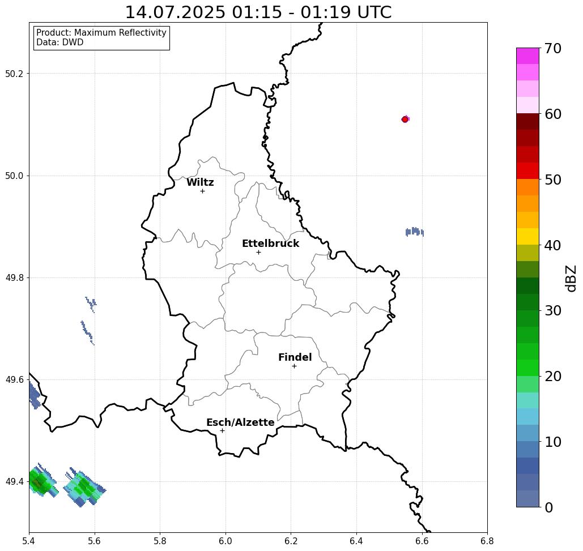
Task: Click the blue weak echo east of Luxembourg
Action: (x=415, y=232)
